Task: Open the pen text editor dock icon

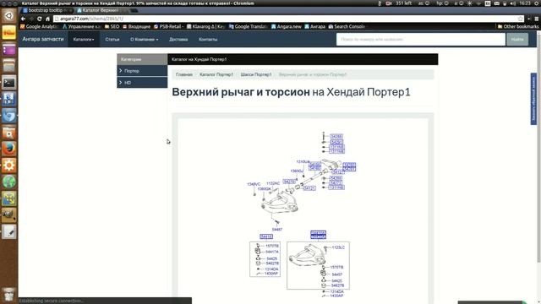Action: (x=9, y=231)
